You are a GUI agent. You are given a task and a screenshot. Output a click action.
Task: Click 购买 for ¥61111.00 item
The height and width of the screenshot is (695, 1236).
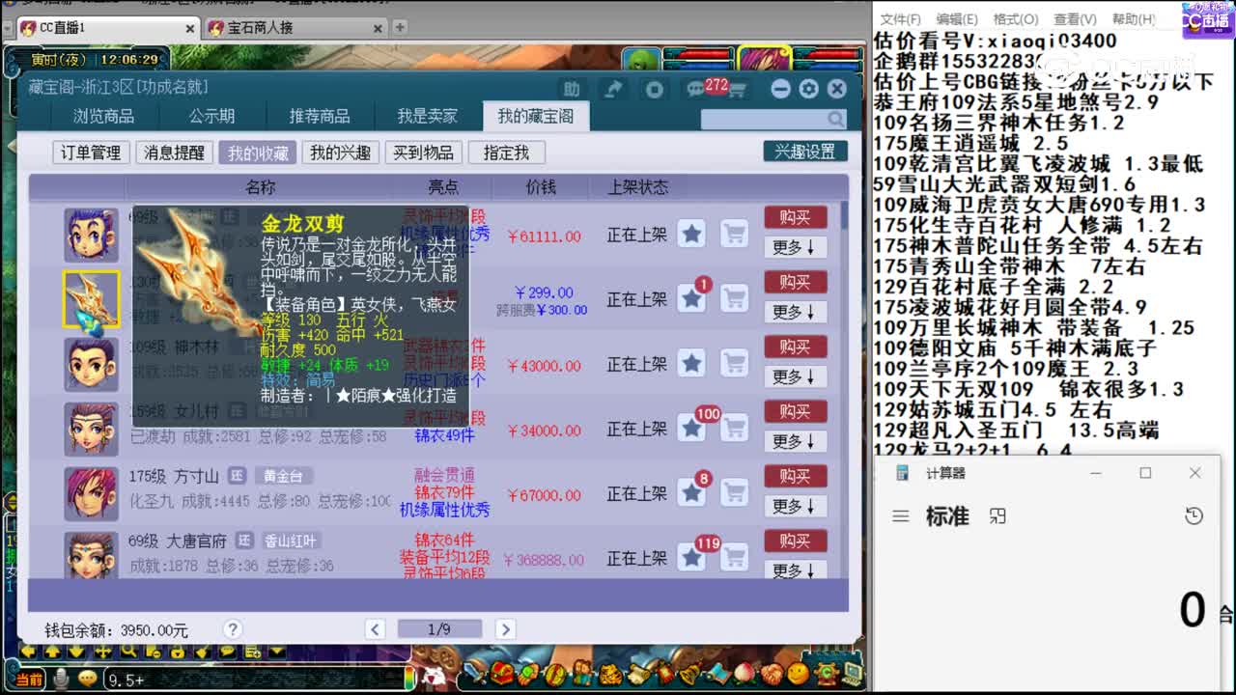coord(795,217)
